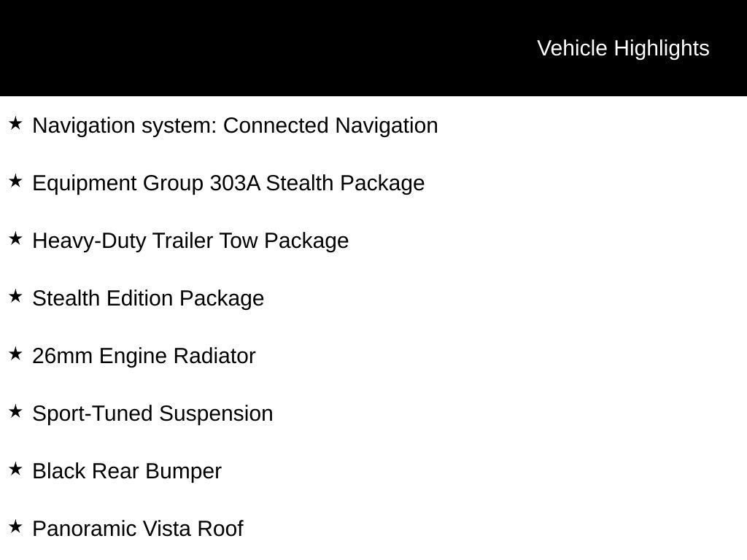The image size is (747, 560).
Task: Click the star beside Equipment Group 303A
Action: click(15, 182)
